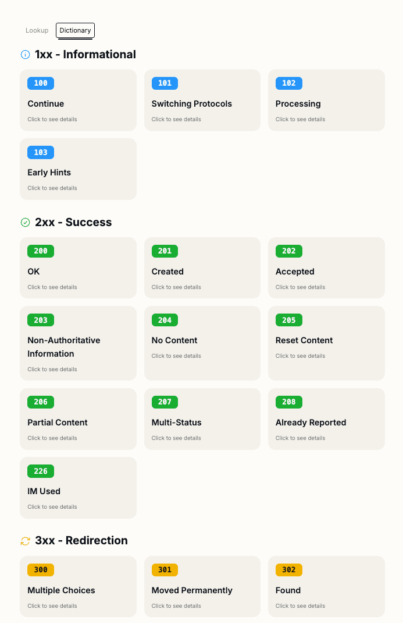
Task: Click the green 226 badge on IM Used
Action: coord(40,471)
